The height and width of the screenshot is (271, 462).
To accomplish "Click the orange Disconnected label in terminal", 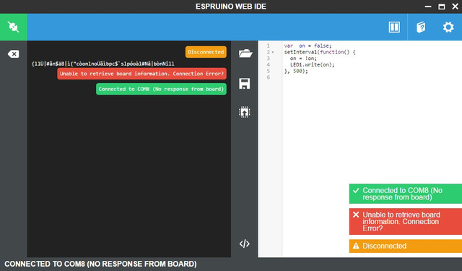I will point(206,52).
